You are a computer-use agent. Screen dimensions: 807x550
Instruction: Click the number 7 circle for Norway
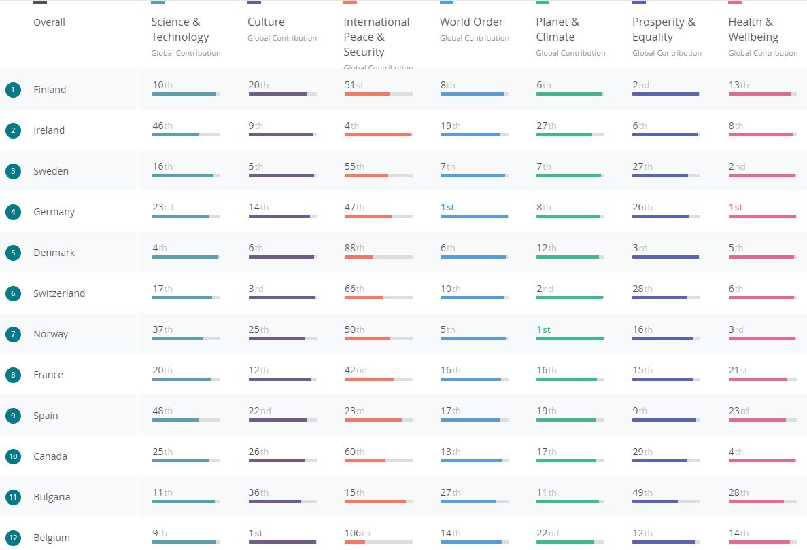point(14,334)
